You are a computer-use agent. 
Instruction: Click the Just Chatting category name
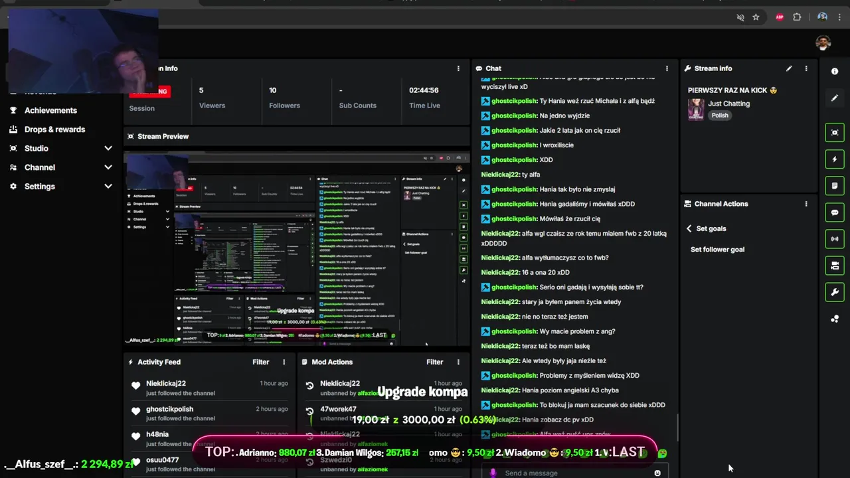click(x=728, y=104)
